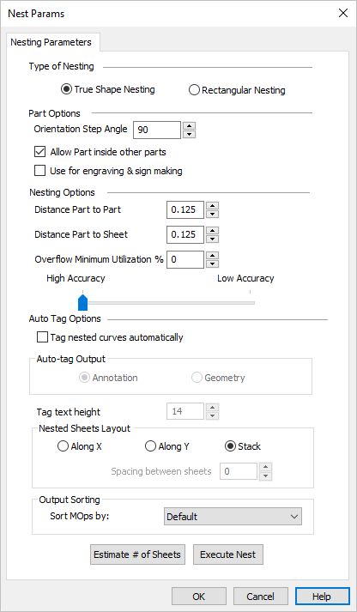Click the Distance Part to Part field
The image size is (357, 612).
coord(185,209)
